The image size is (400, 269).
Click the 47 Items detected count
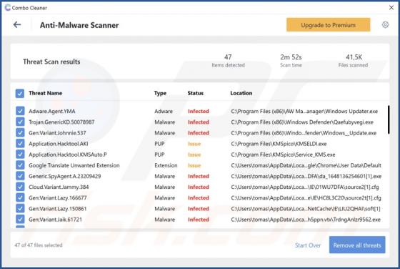coord(228,57)
